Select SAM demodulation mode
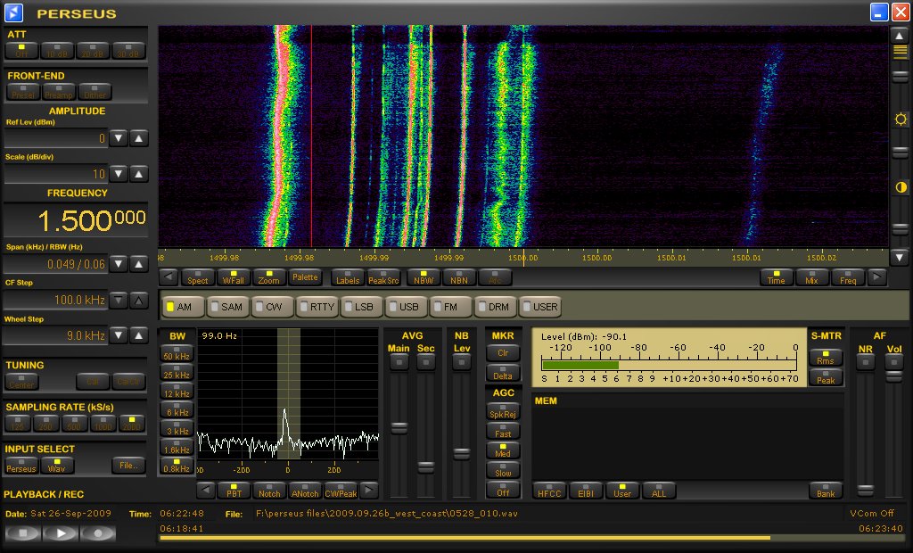This screenshot has height=553, width=913. 227,307
